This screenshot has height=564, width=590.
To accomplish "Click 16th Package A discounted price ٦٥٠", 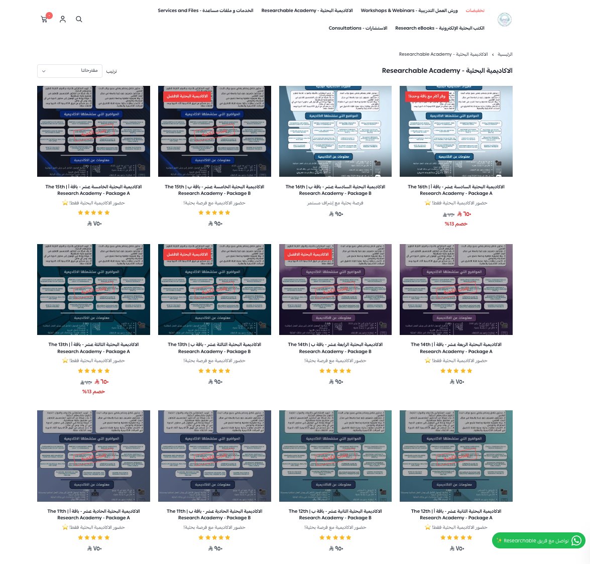I will point(464,214).
